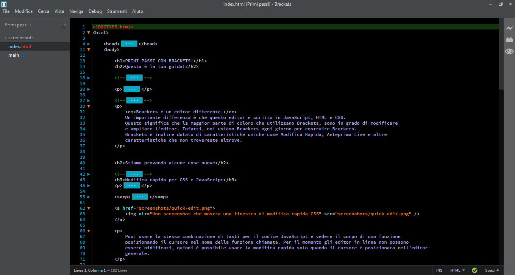The height and width of the screenshot is (275, 515).
Task: Click the 'caratteristiche che non trovereste altrove.' line
Action: point(183,140)
